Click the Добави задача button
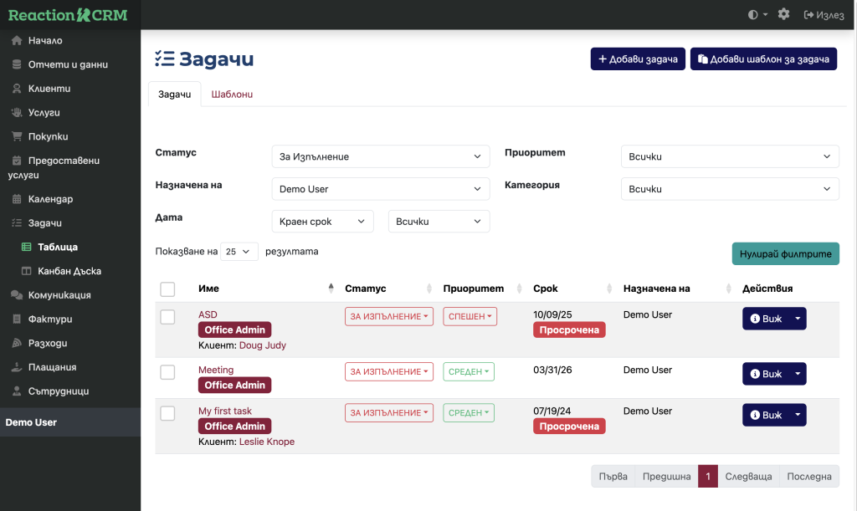This screenshot has height=511, width=857. click(638, 59)
